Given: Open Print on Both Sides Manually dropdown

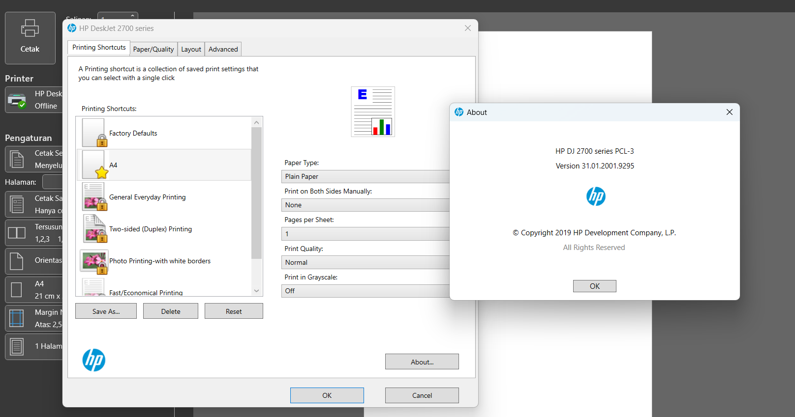Looking at the screenshot, I should 366,205.
